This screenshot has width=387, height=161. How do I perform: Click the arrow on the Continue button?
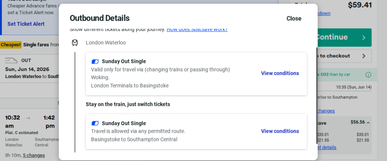[364, 37]
